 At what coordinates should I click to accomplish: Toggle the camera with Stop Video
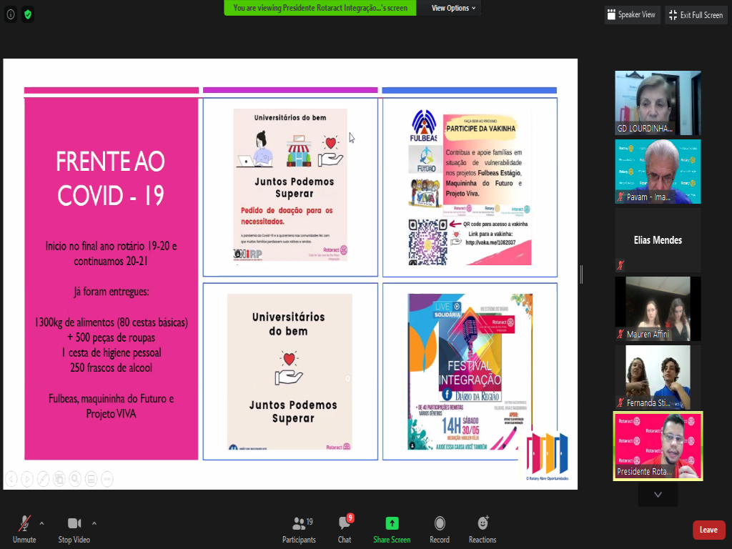[74, 529]
